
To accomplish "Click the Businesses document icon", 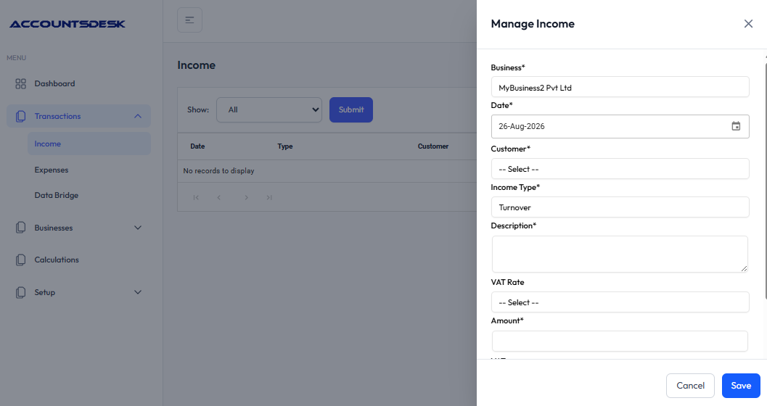I will 20,228.
